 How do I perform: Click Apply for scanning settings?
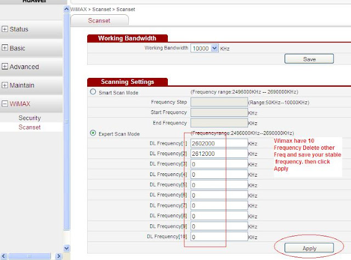[x=309, y=248]
